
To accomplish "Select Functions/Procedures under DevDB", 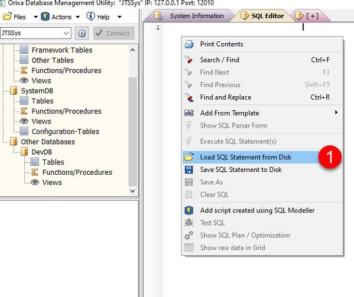I will pyautogui.click(x=77, y=172).
